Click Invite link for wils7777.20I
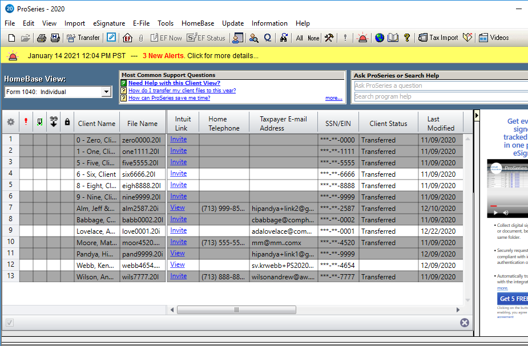 [x=179, y=276]
